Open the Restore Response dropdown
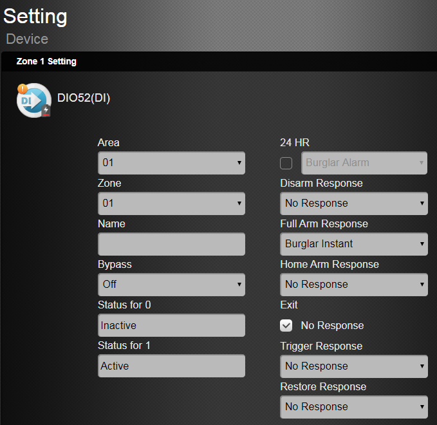Image resolution: width=437 pixels, height=425 pixels. [354, 407]
